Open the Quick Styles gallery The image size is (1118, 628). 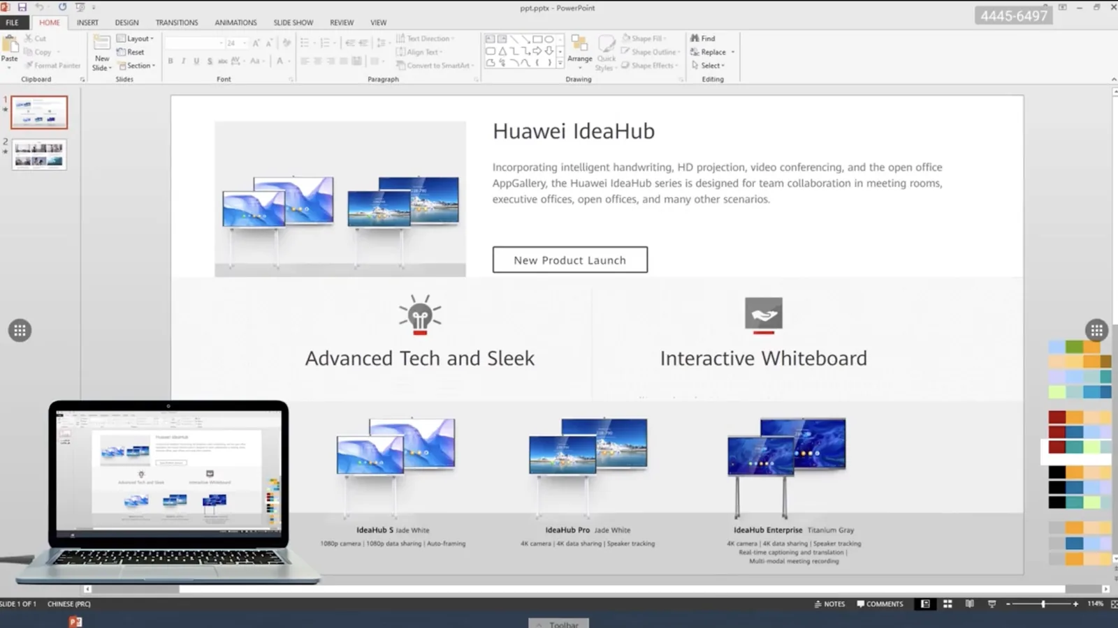point(606,52)
